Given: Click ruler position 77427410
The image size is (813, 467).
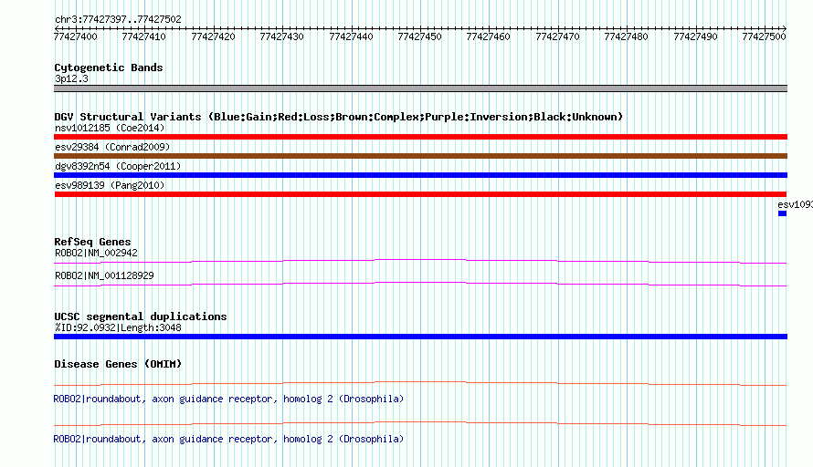Looking at the screenshot, I should tap(143, 36).
